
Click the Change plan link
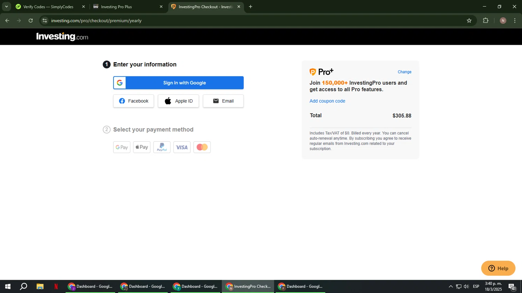pyautogui.click(x=404, y=72)
